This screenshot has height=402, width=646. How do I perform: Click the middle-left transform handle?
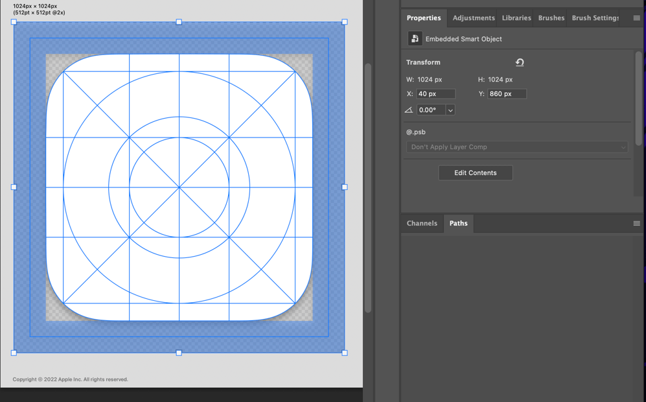pos(14,187)
